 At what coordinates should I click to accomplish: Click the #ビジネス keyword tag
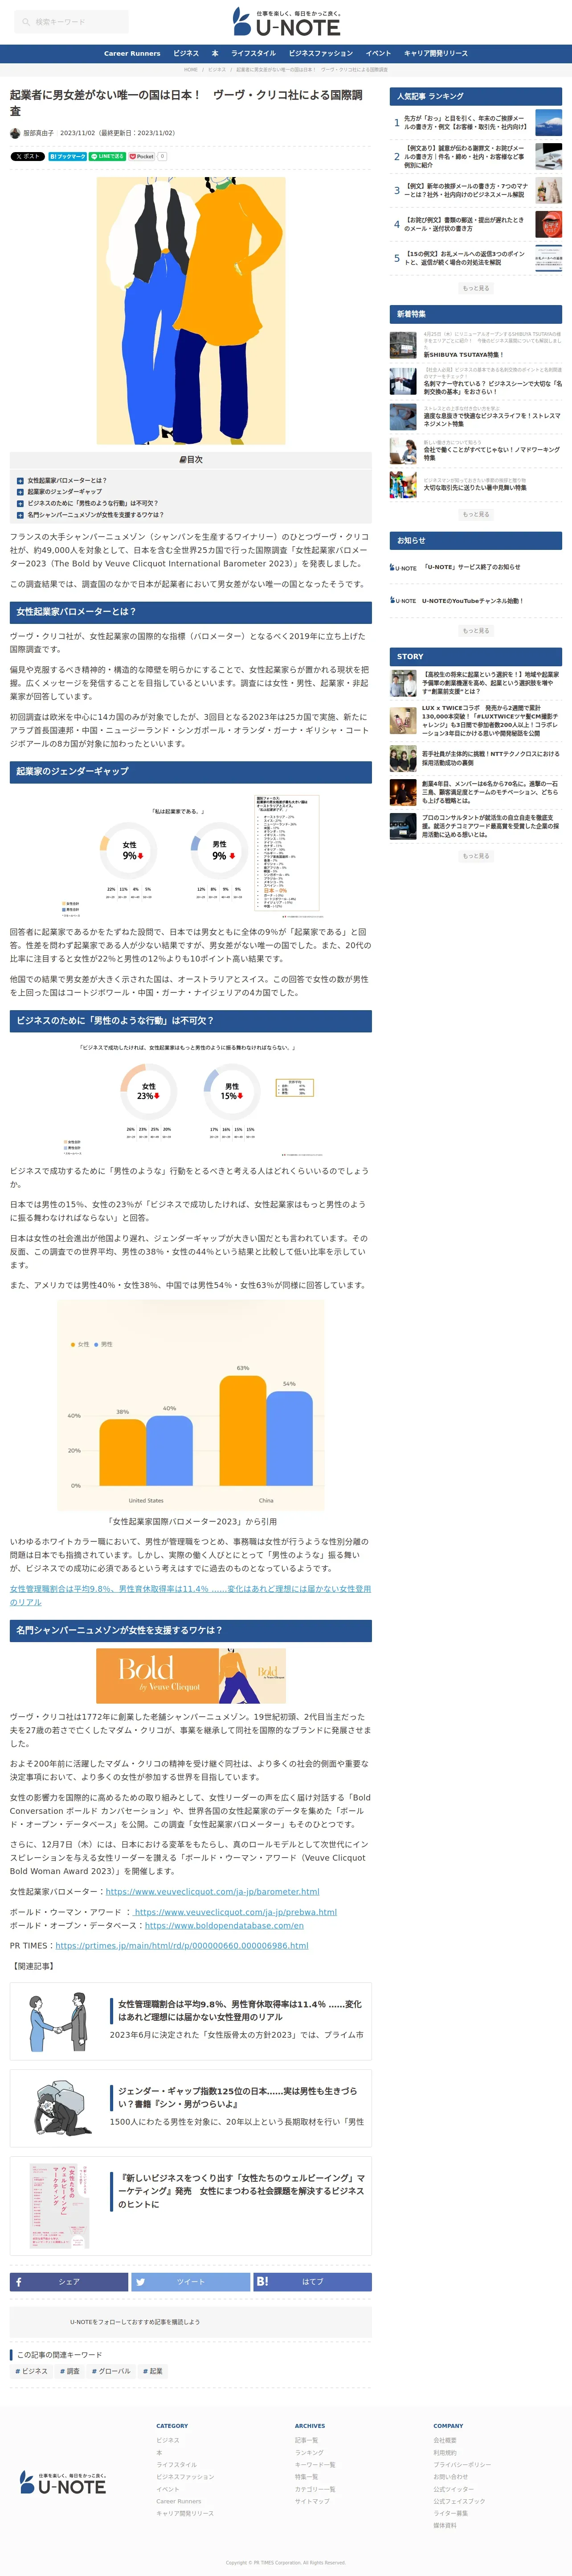[x=33, y=2371]
